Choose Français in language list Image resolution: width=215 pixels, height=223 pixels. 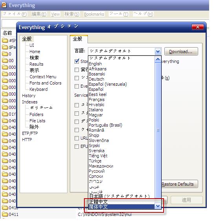[x=97, y=100]
